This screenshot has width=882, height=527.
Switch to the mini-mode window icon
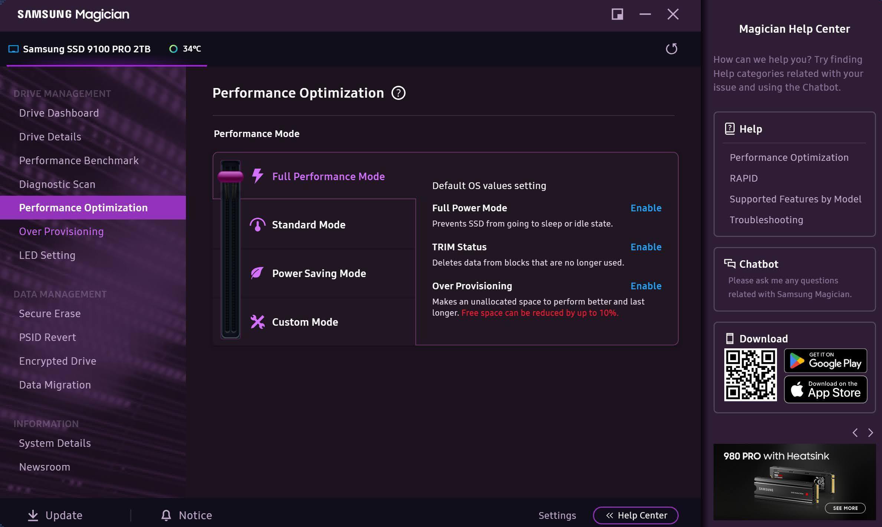tap(617, 14)
